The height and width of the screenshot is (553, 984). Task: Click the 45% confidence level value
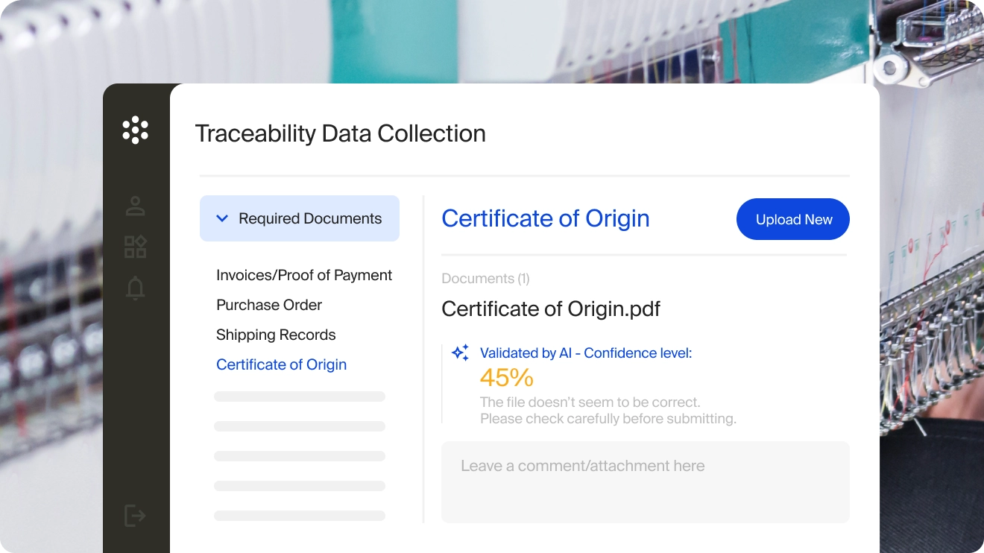(506, 378)
